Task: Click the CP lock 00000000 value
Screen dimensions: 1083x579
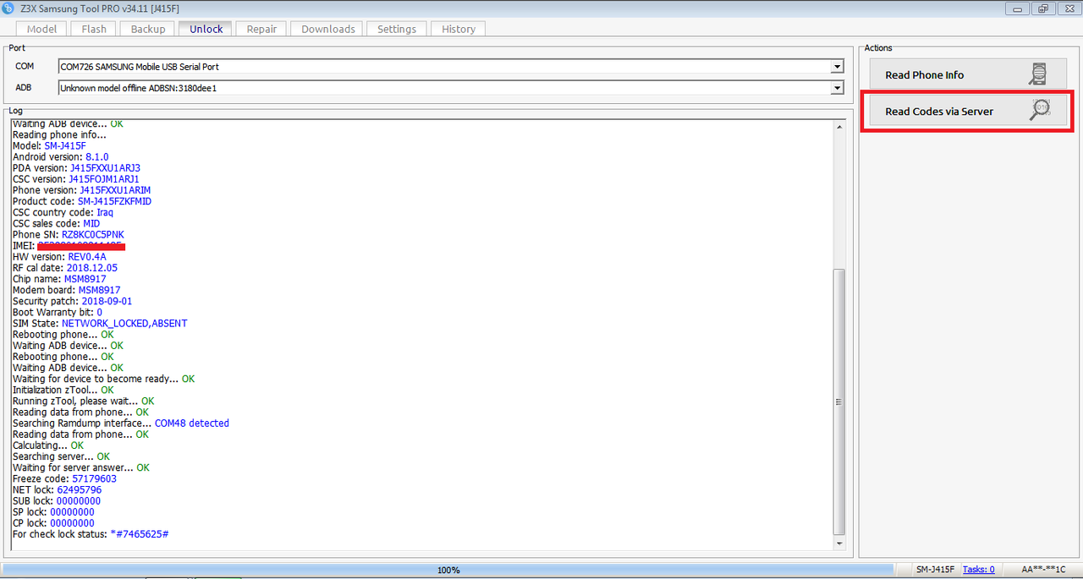Action: coord(72,522)
